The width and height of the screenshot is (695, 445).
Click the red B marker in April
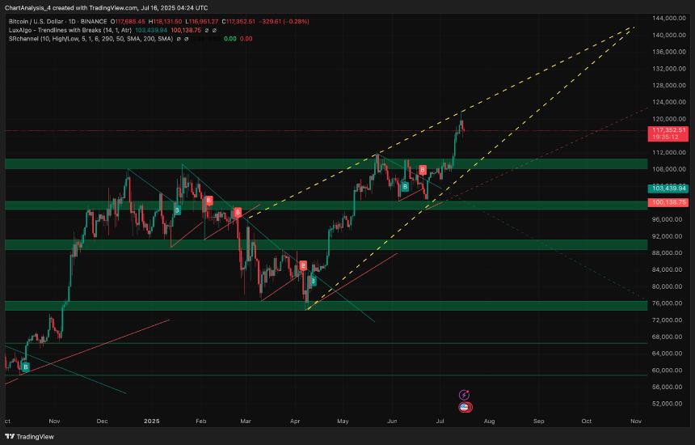(x=303, y=265)
